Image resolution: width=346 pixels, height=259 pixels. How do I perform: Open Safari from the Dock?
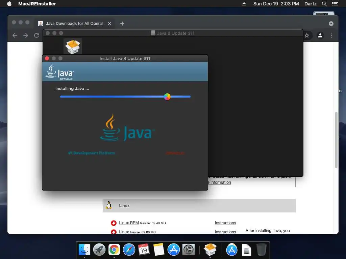129,250
